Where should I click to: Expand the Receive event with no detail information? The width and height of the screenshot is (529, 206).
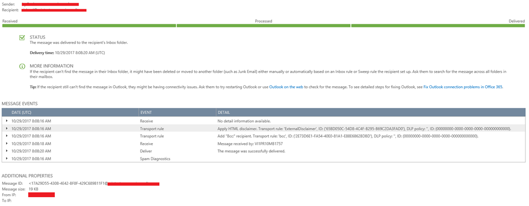click(7, 120)
